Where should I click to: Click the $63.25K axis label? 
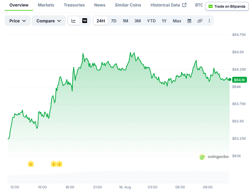click(239, 139)
